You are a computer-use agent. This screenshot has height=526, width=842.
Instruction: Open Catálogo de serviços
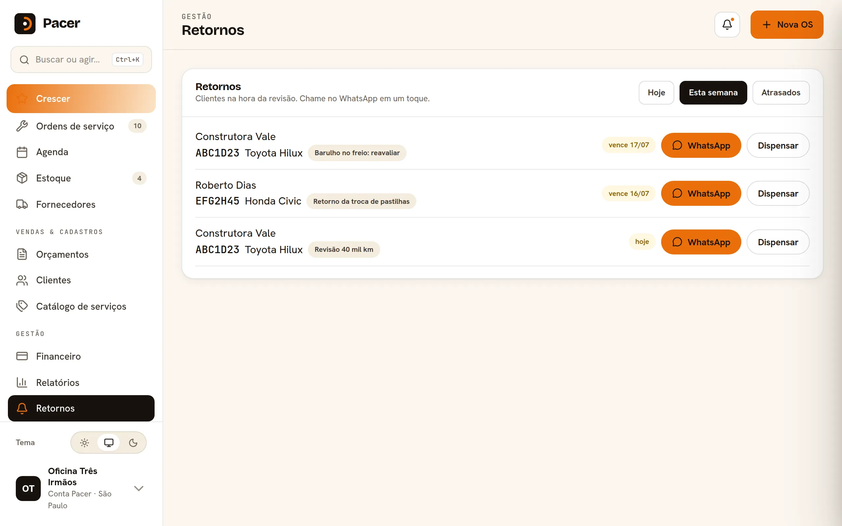click(x=81, y=306)
